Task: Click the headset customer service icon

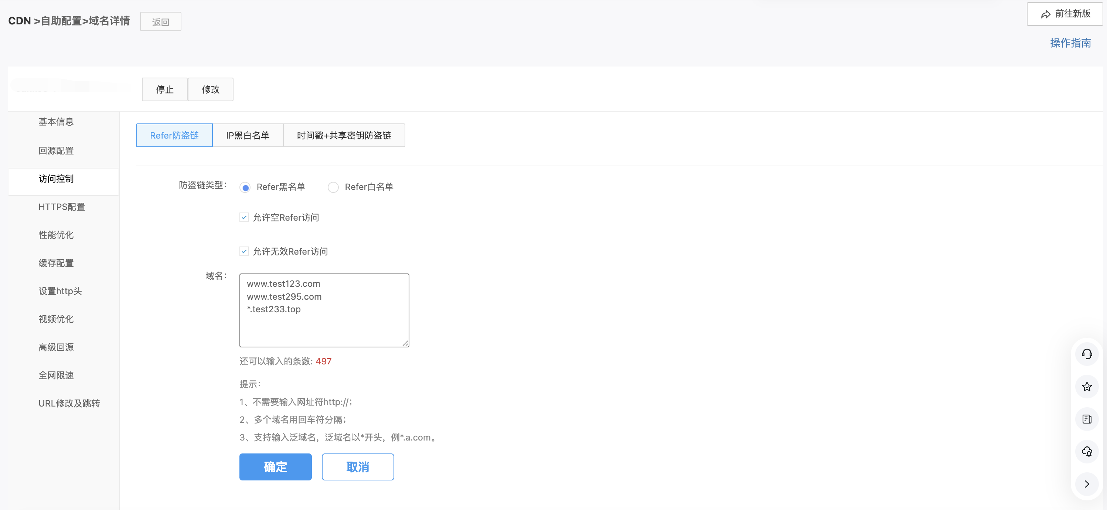Action: pyautogui.click(x=1086, y=354)
